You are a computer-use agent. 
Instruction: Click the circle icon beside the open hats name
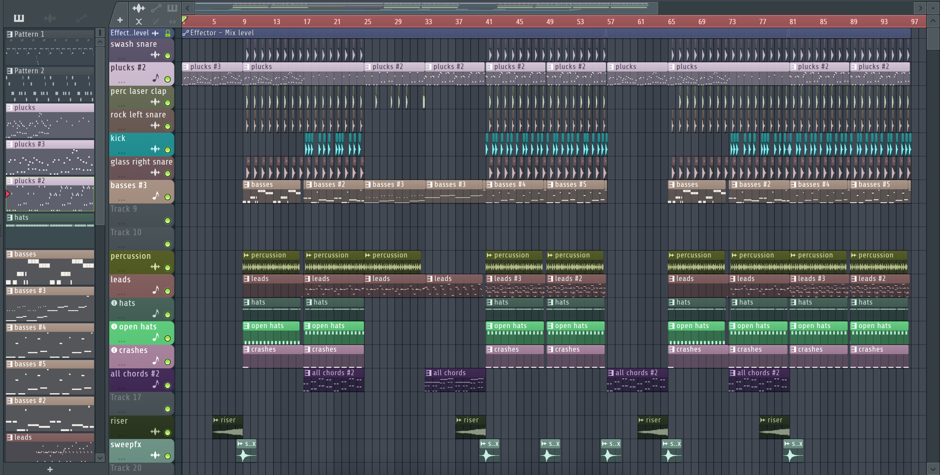114,326
